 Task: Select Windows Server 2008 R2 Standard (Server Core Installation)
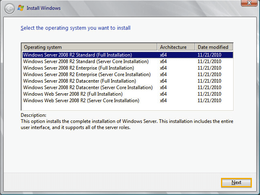coord(86,61)
